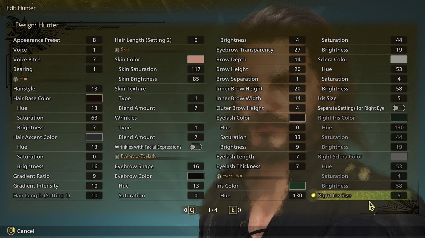
Task: Open the Skin Color swatch
Action: click(196, 59)
